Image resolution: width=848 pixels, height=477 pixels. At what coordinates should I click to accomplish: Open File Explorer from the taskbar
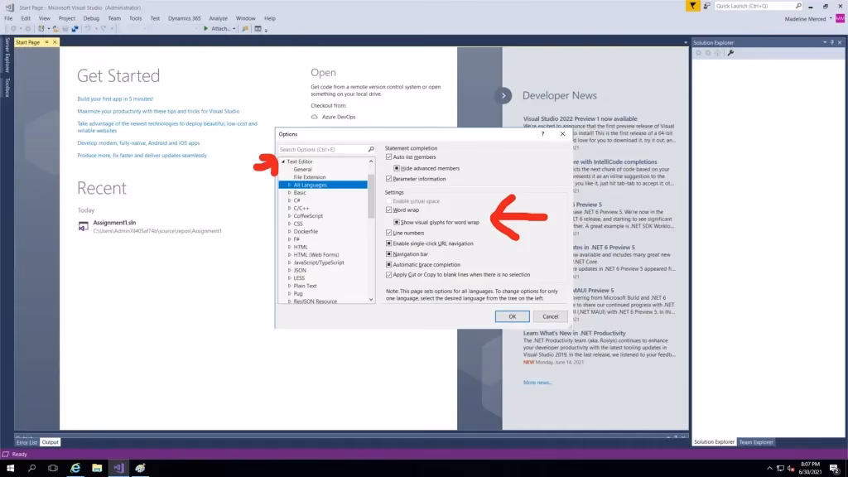tap(97, 468)
